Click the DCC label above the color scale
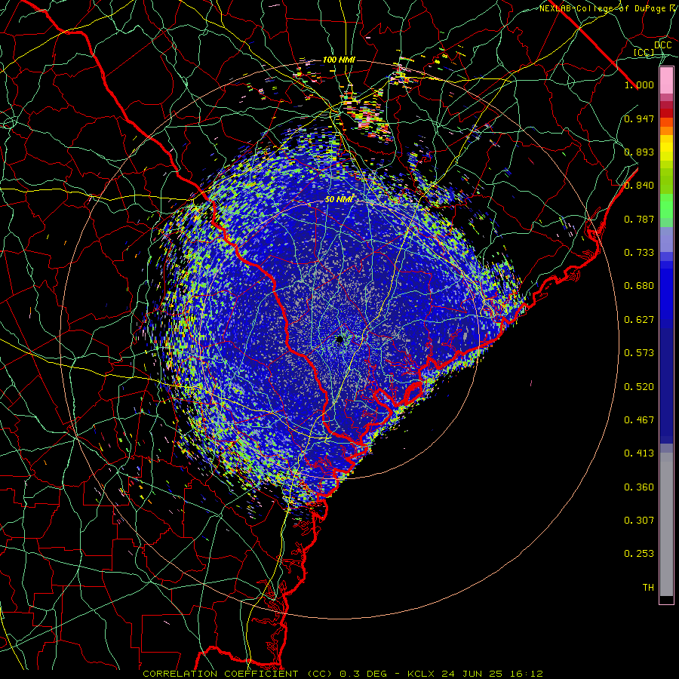 pos(662,45)
